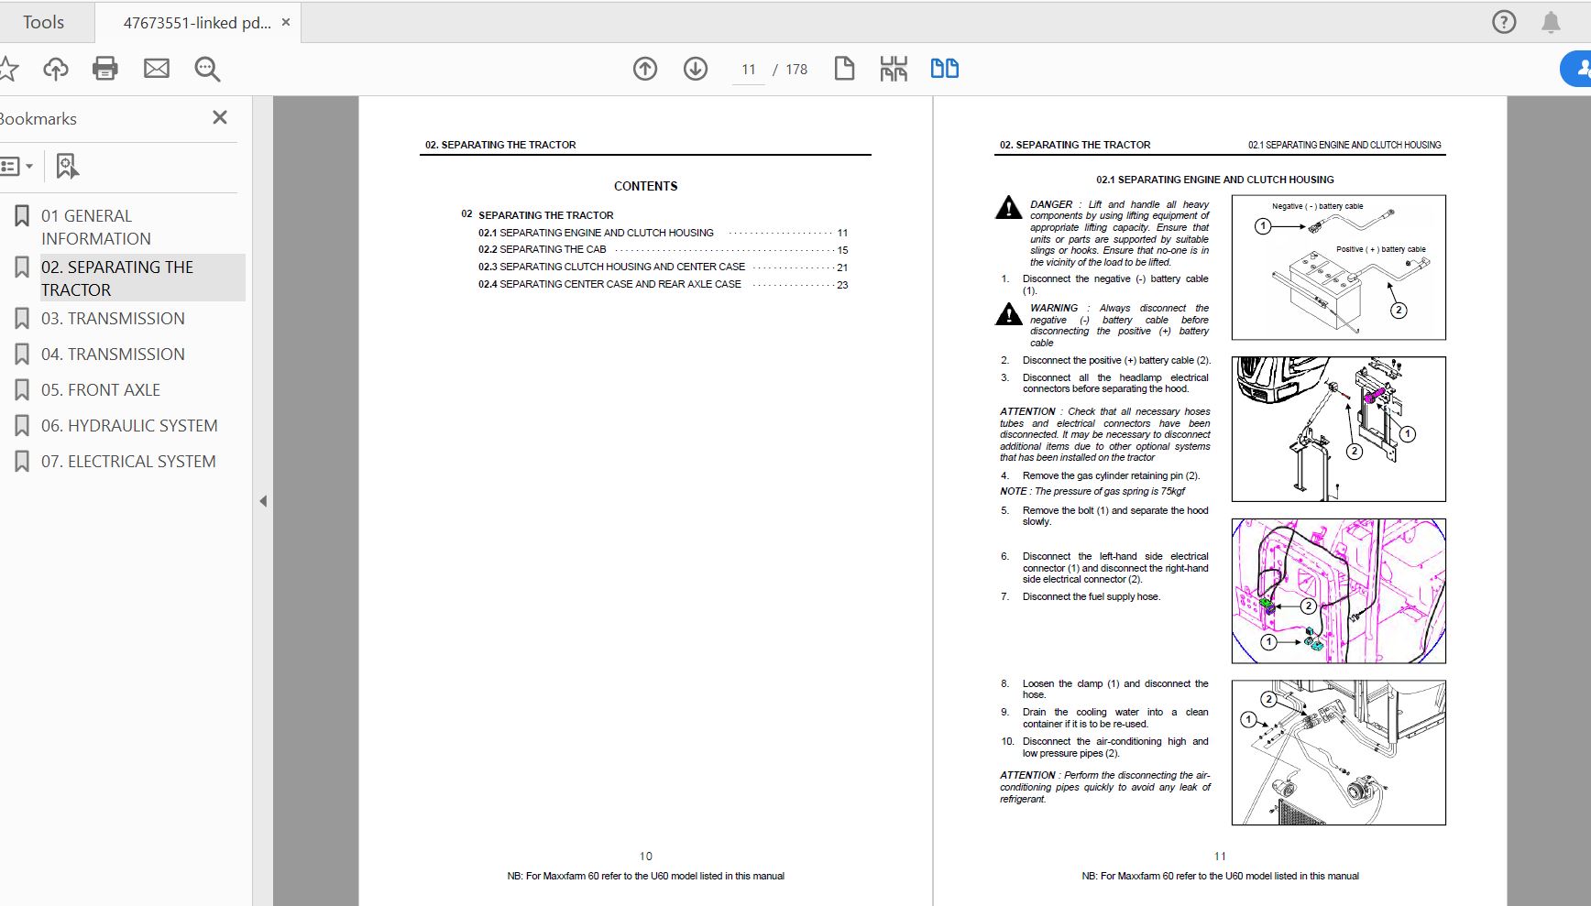Print the document with the printer icon

pos(105,69)
